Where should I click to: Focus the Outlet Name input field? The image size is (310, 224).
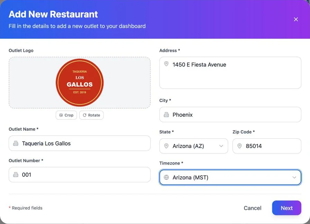coord(80,143)
